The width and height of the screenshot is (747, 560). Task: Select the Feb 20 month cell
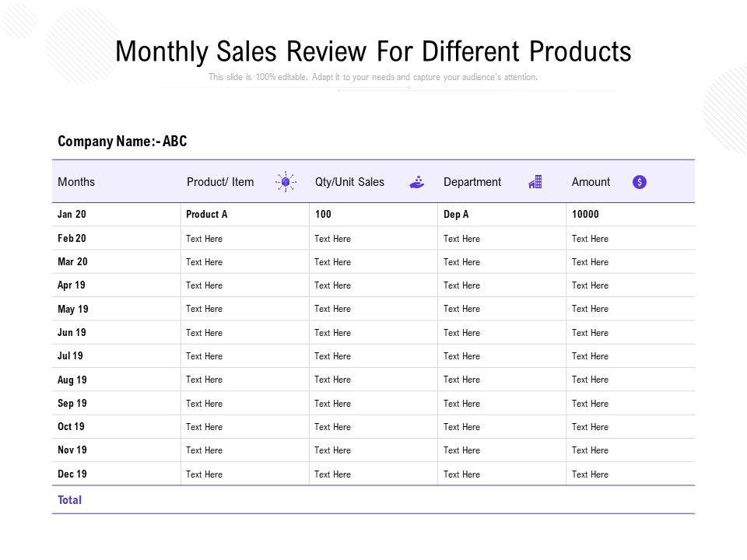(72, 238)
